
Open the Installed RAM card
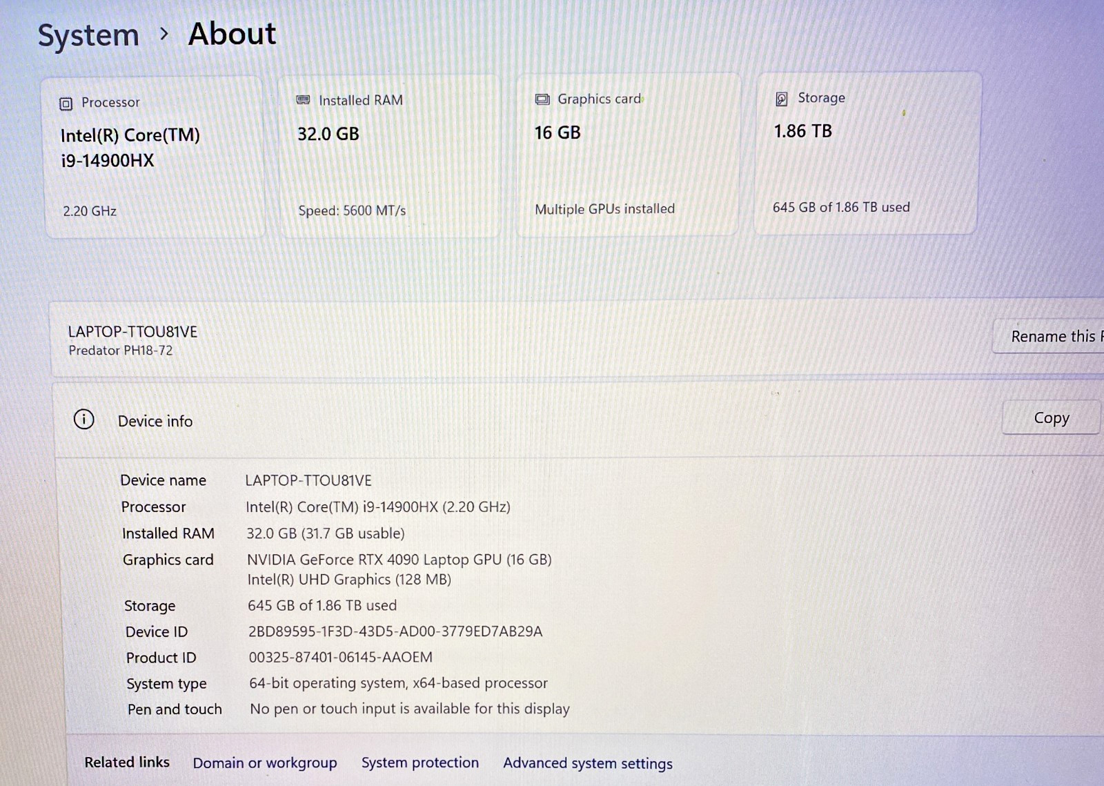point(390,156)
